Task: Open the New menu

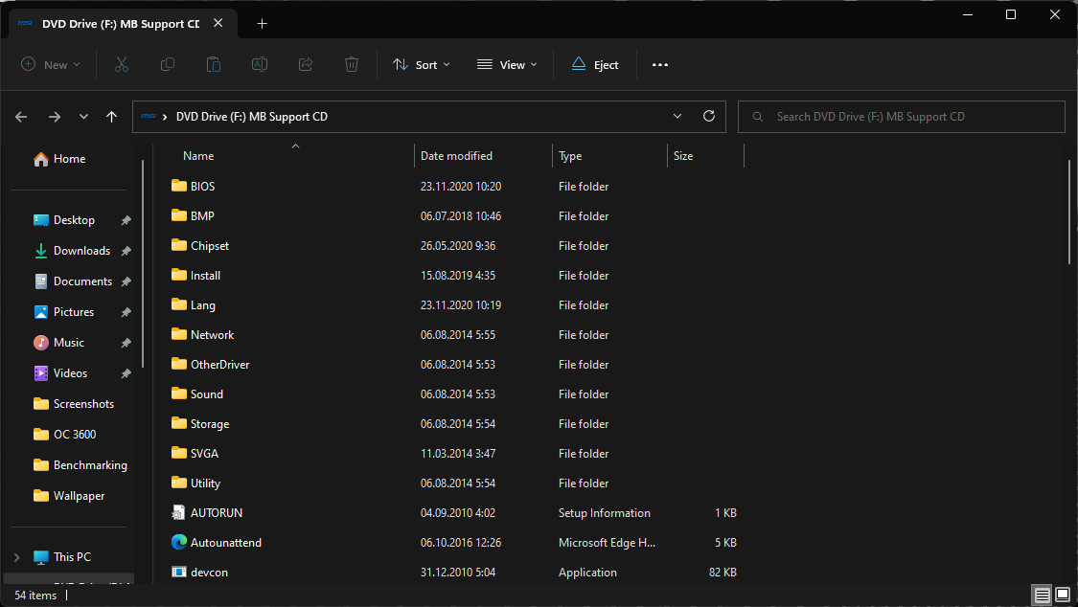Action: click(x=51, y=64)
